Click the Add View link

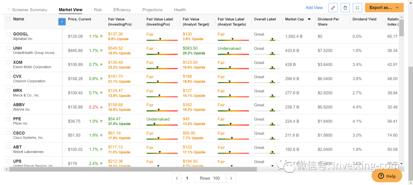coord(314,8)
